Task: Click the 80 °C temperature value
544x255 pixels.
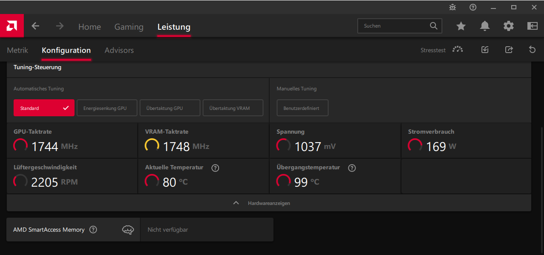Action: coord(175,182)
